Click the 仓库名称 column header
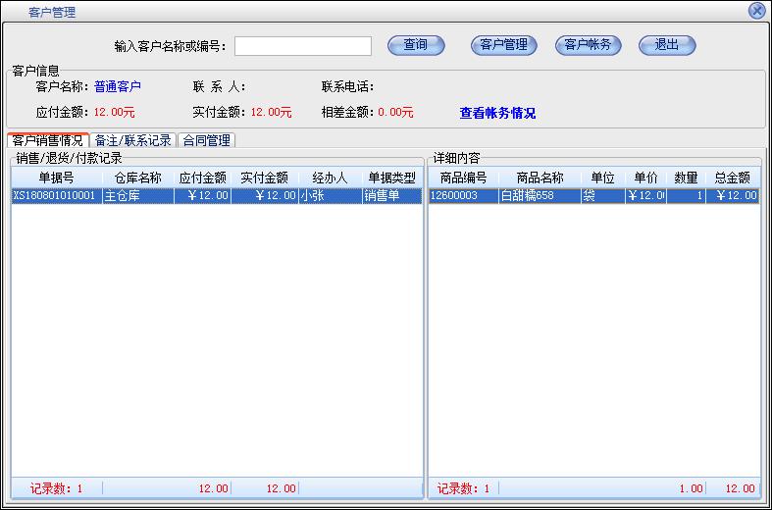The width and height of the screenshot is (772, 510). pos(137,178)
